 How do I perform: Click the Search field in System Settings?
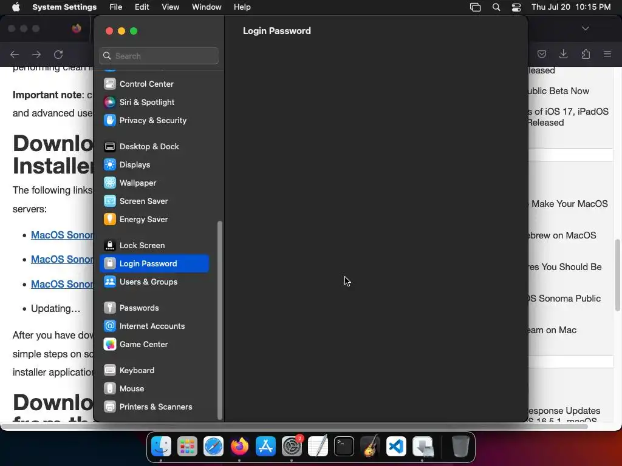pos(159,56)
